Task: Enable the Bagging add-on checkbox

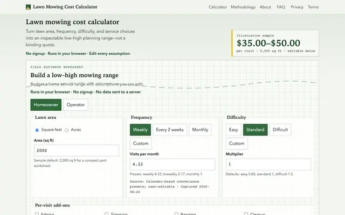Action: (x=176, y=214)
